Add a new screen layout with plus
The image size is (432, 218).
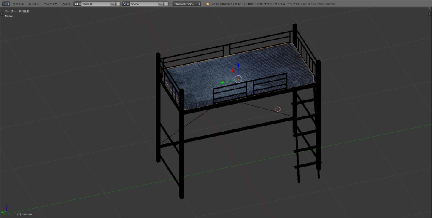point(113,4)
